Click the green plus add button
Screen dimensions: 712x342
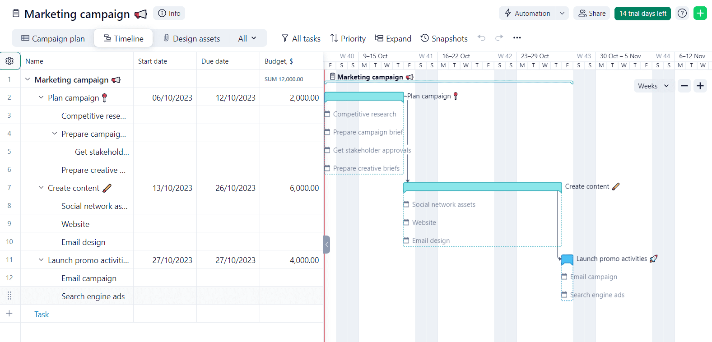[x=700, y=13]
